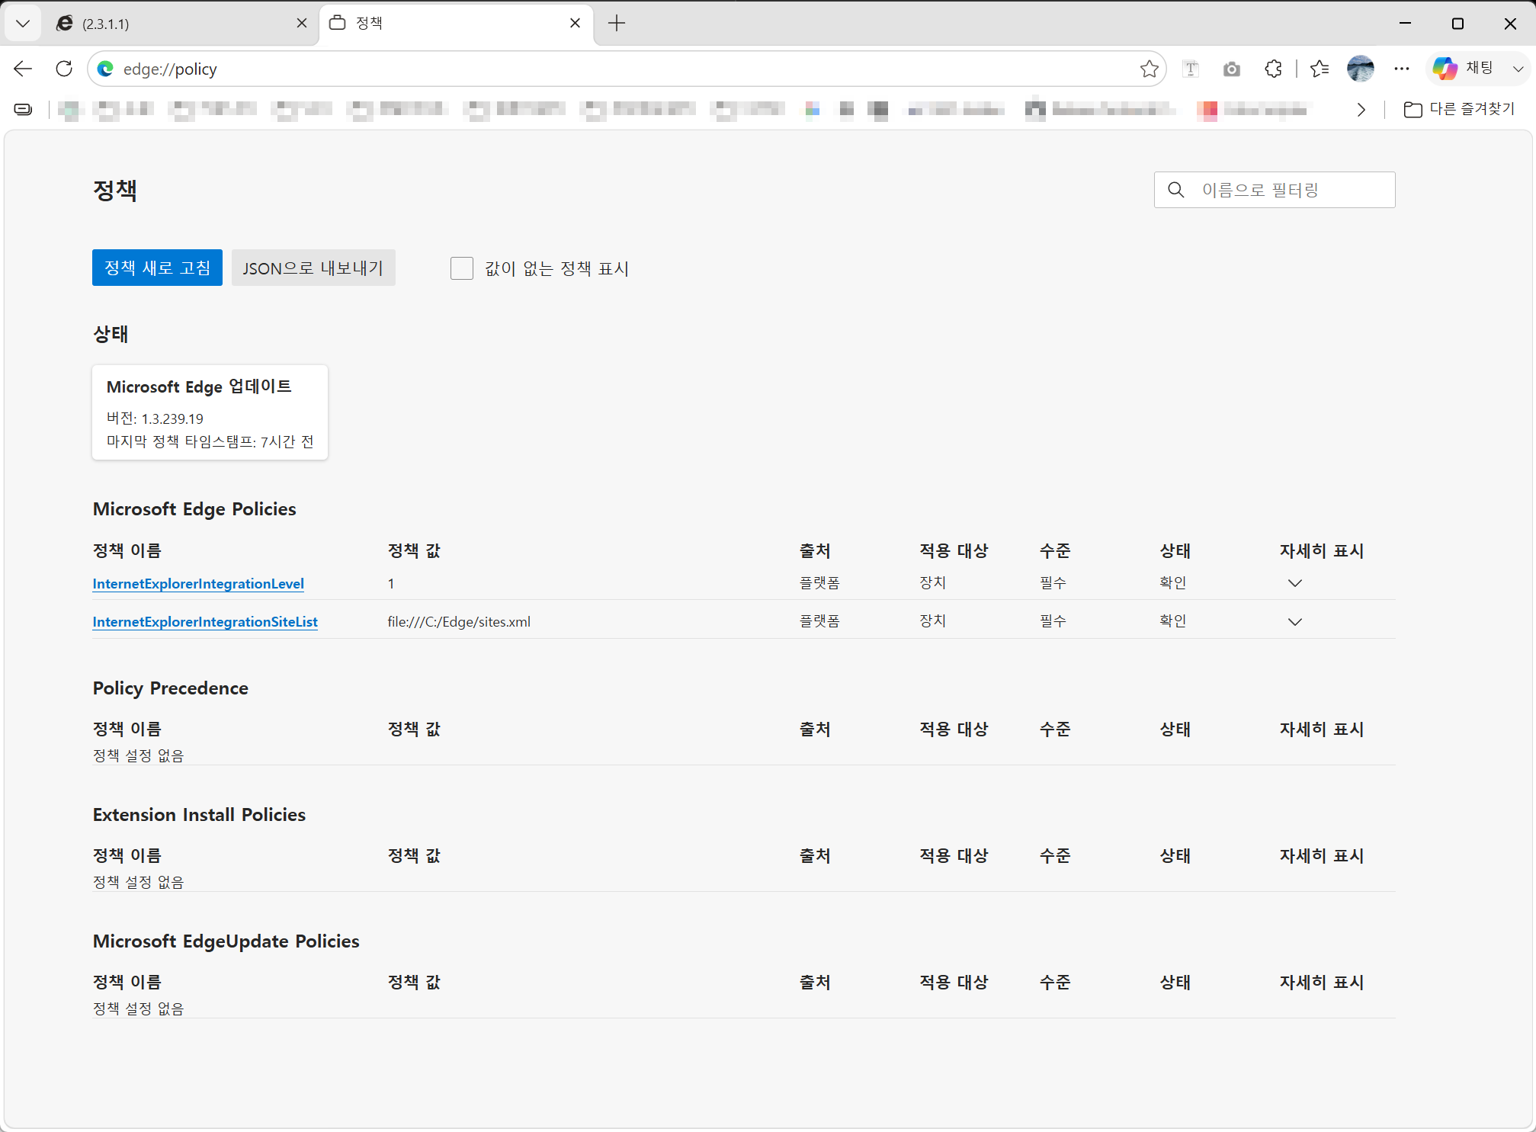Expand details for InternetExplorerIntegrationLevel row

tap(1295, 583)
